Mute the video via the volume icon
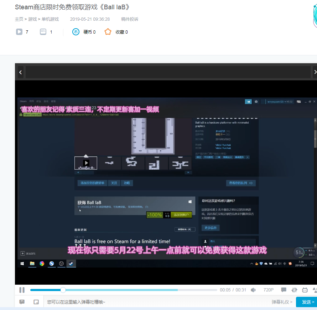Viewport: 317px width, 310px height. pos(253,290)
